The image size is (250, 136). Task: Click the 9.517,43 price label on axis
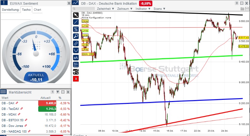244,38
